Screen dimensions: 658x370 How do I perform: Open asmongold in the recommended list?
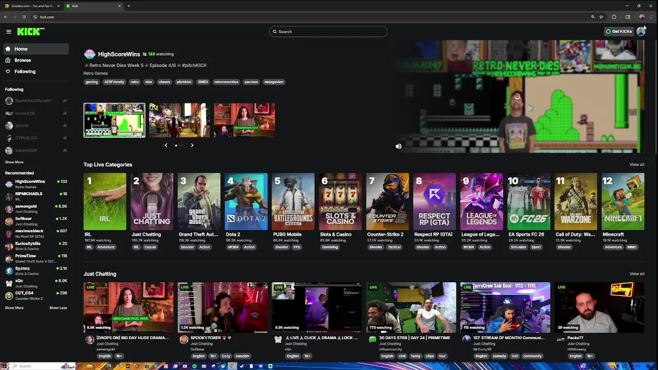pos(35,209)
